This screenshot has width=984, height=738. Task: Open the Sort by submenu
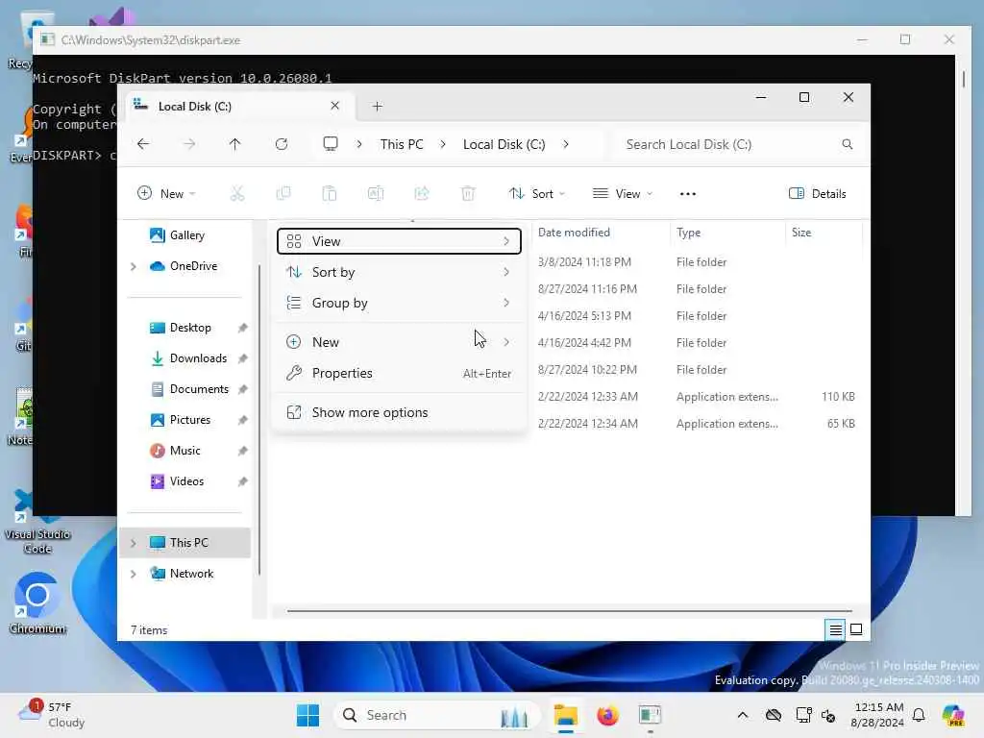click(399, 272)
